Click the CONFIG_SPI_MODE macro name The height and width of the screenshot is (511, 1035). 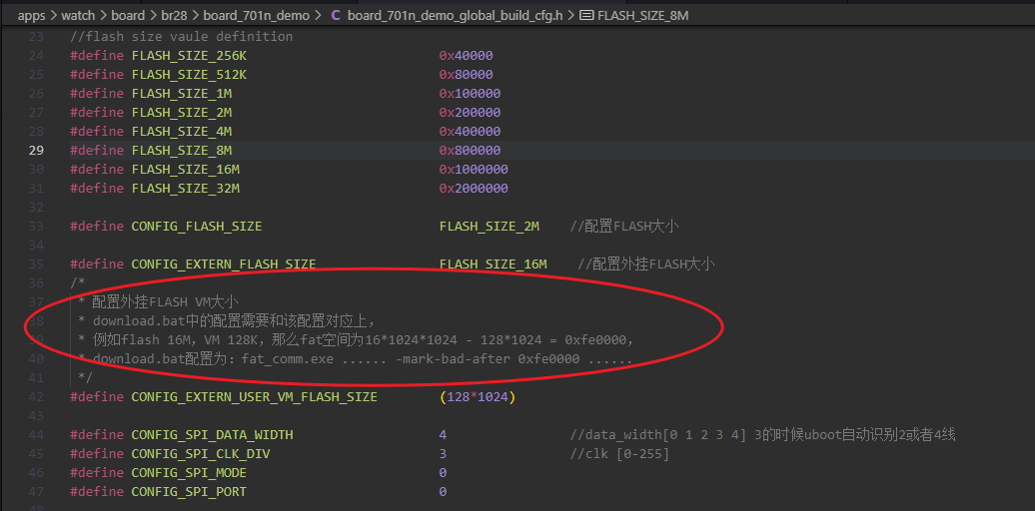pos(190,473)
